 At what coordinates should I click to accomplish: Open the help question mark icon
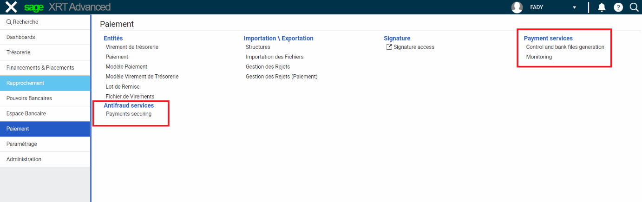click(618, 7)
